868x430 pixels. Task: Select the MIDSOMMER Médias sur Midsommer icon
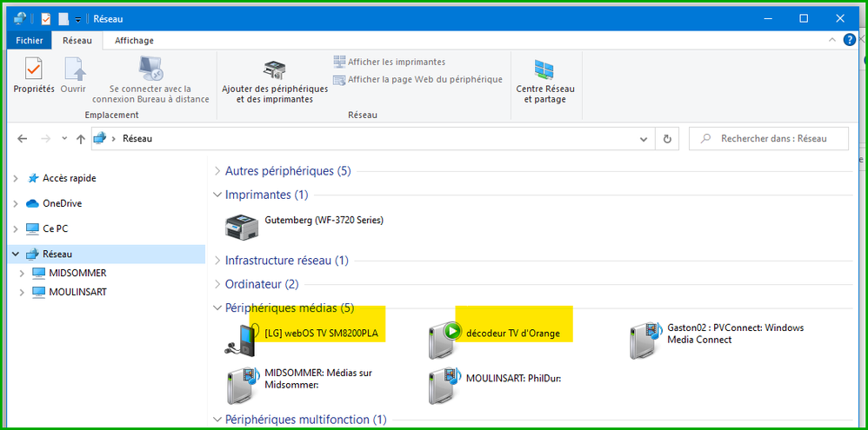[x=243, y=385]
